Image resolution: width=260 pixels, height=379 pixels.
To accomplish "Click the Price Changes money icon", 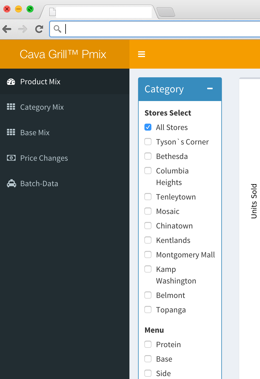I will coord(11,158).
